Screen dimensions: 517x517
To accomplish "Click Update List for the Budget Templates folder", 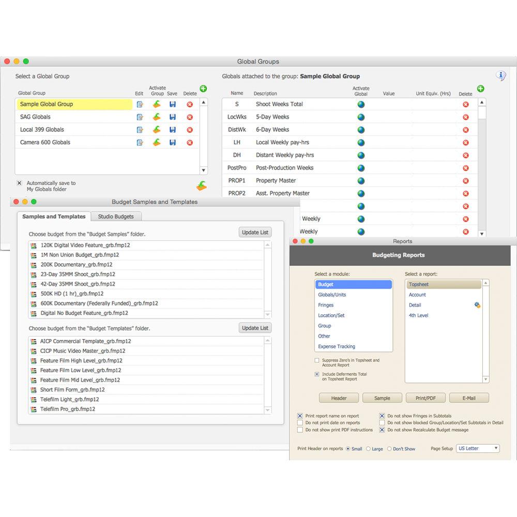I will pos(255,327).
